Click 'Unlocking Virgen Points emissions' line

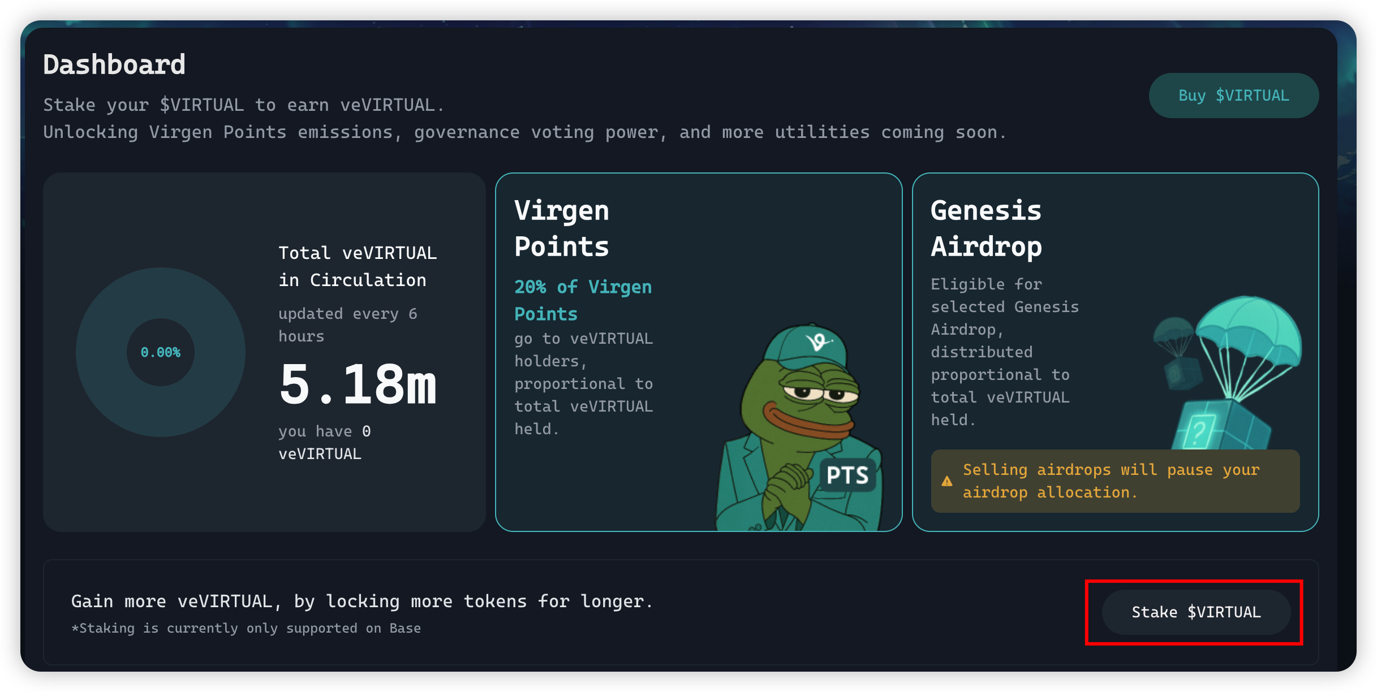point(525,132)
